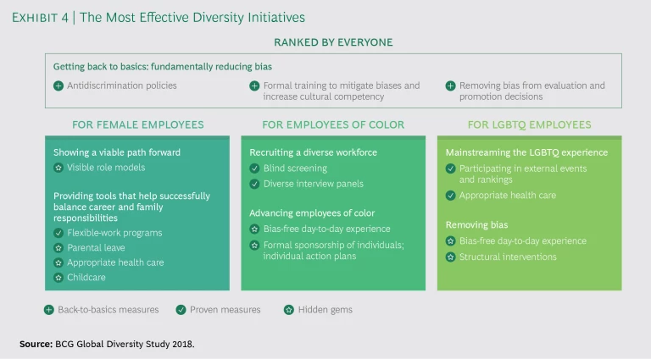
Task: Click the checkmark beside Participating in external events
Action: coord(451,168)
